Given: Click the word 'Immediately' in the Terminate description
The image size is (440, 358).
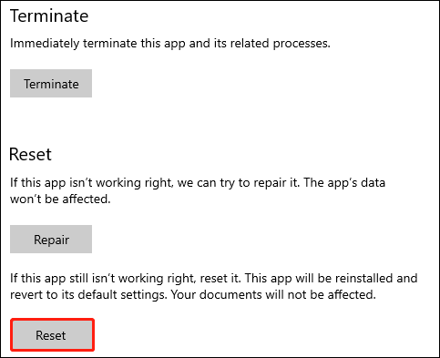Looking at the screenshot, I should (x=45, y=44).
